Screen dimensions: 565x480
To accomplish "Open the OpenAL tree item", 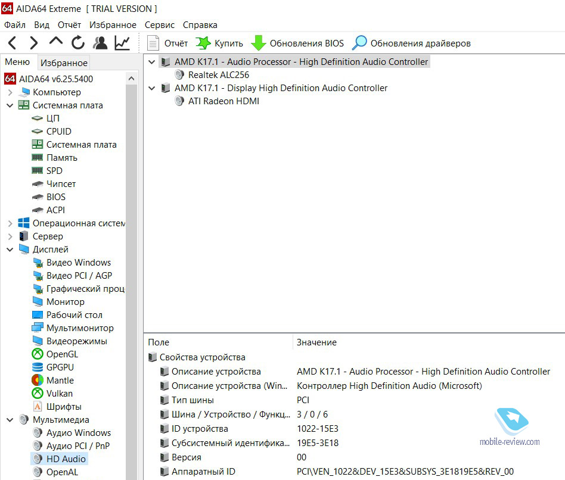I will [x=55, y=472].
